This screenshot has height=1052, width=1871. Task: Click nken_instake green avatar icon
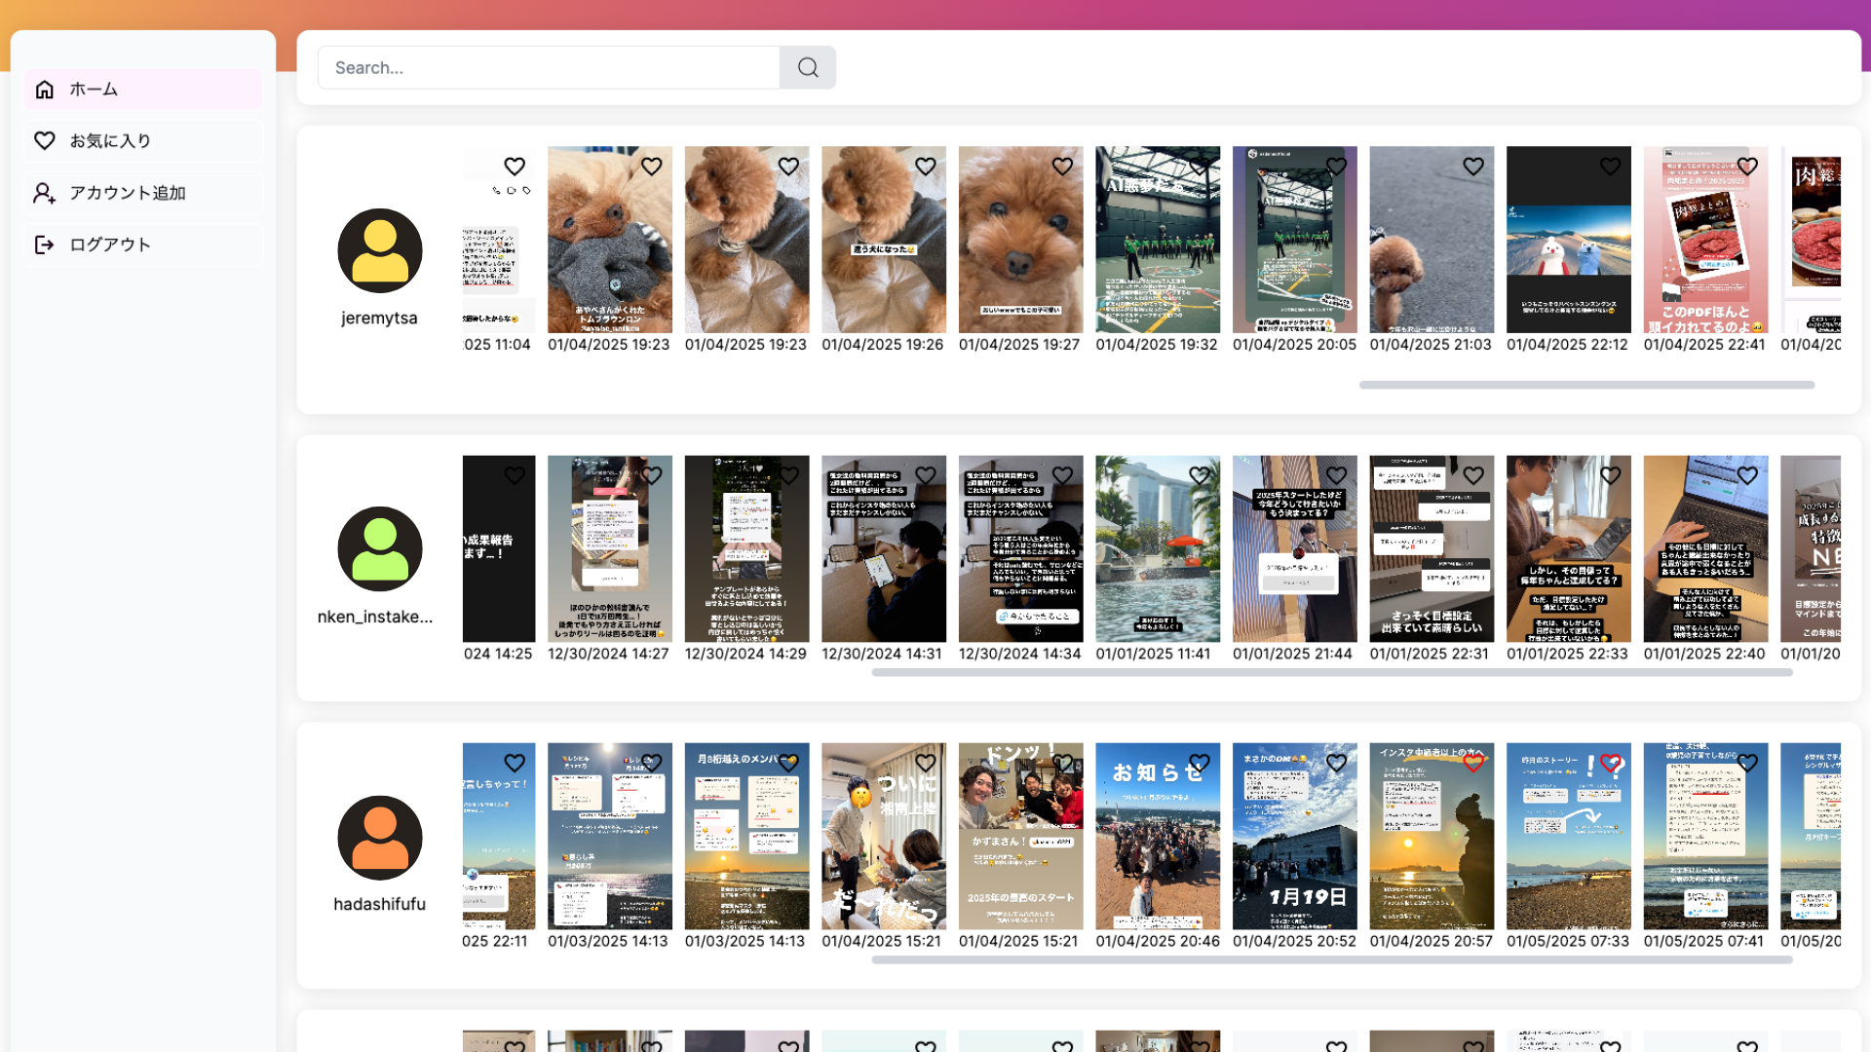[380, 548]
